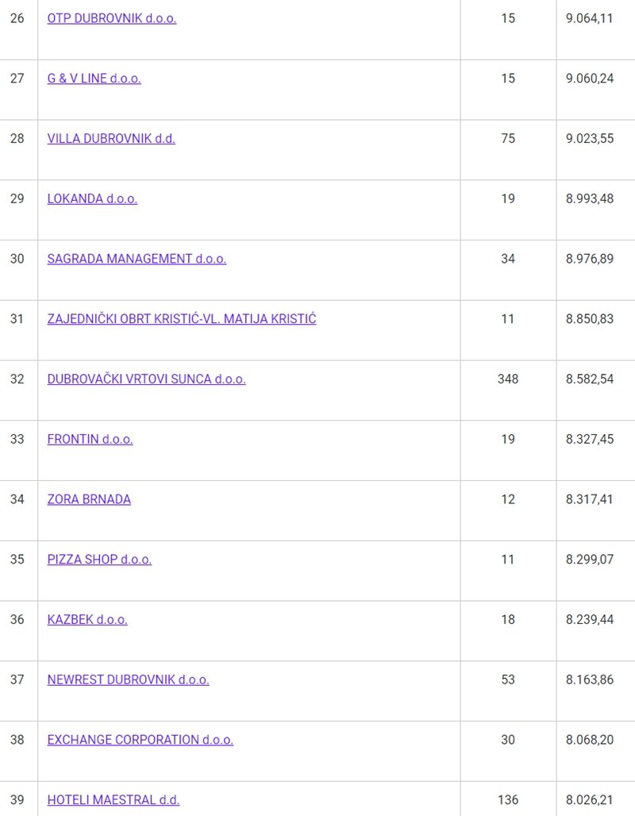Open the OTP DUBROVNIK d.o.o. link
Viewport: 635px width, 816px height.
[x=112, y=18]
